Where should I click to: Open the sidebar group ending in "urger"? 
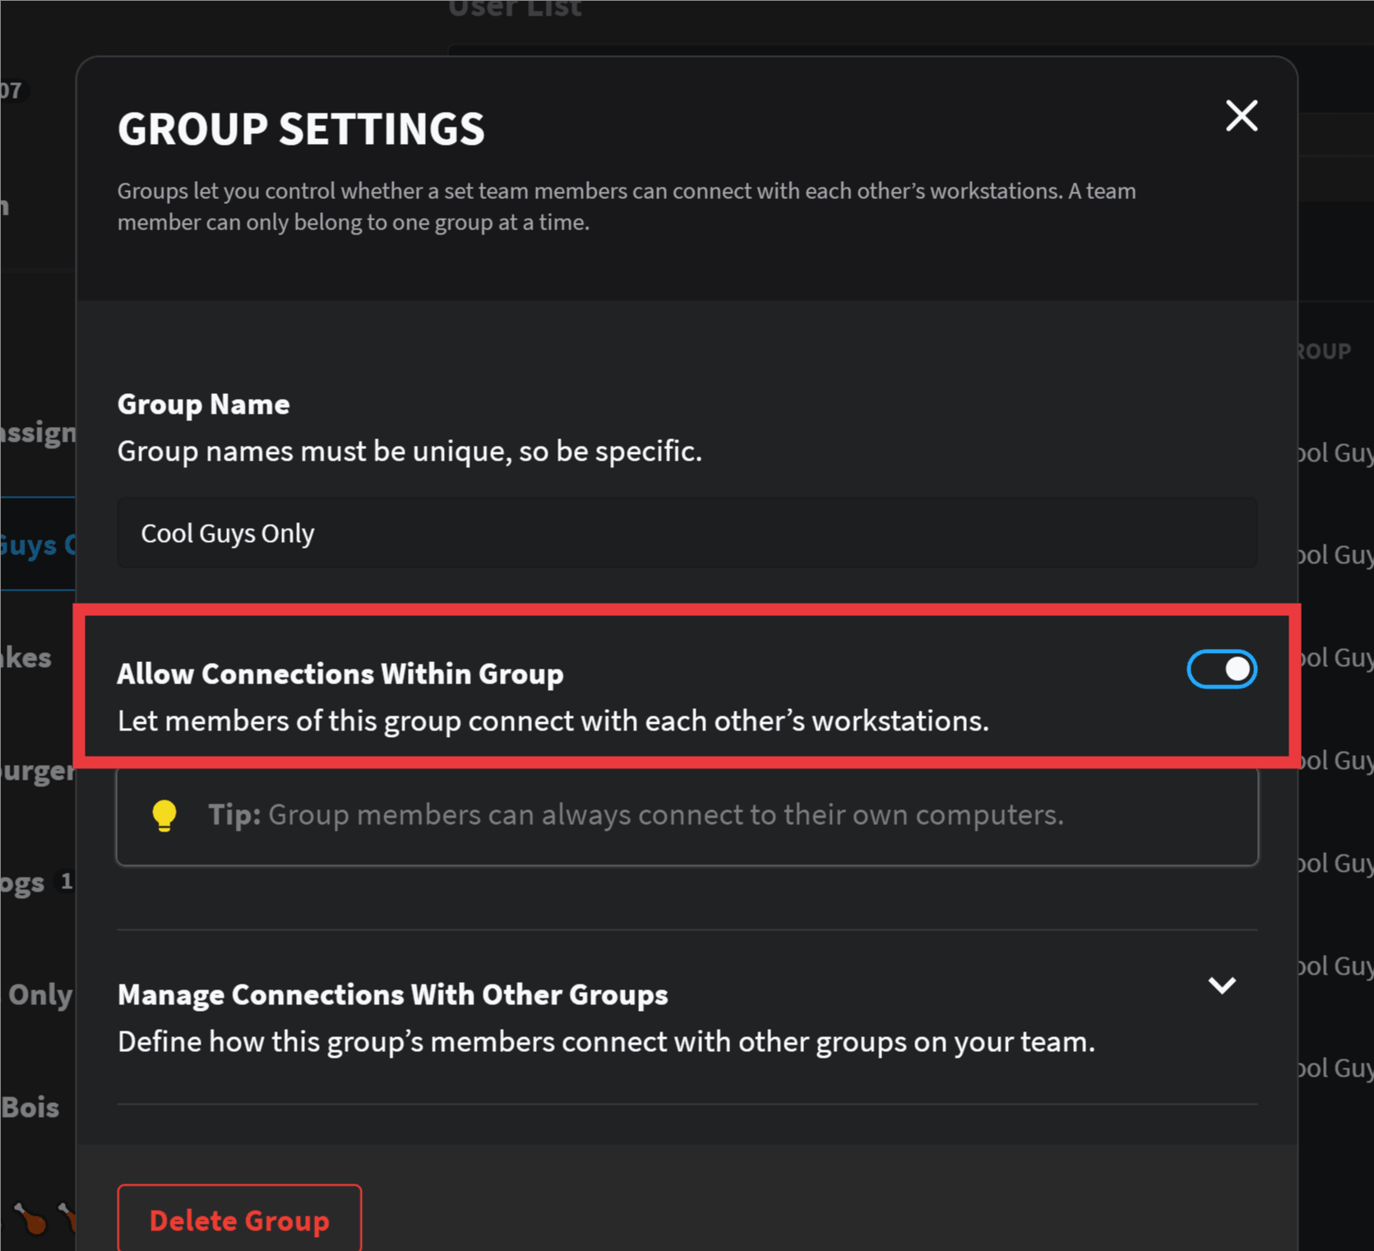point(37,771)
